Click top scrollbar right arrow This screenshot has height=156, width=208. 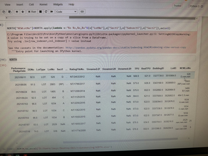(197, 19)
